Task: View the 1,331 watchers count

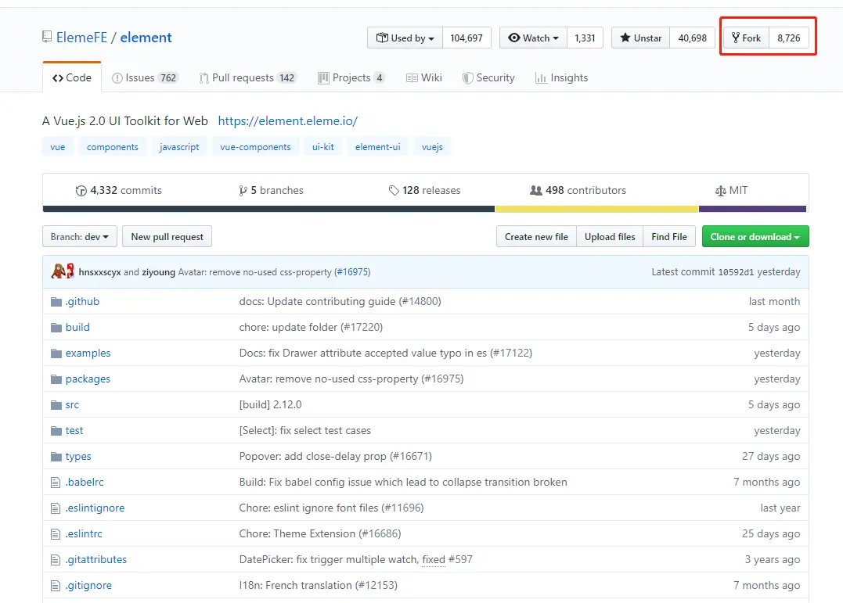Action: (585, 38)
